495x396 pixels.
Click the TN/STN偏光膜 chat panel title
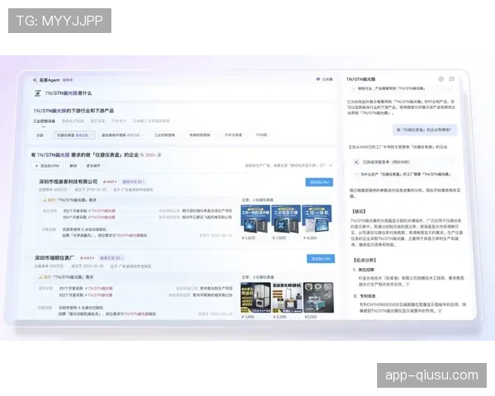[361, 79]
